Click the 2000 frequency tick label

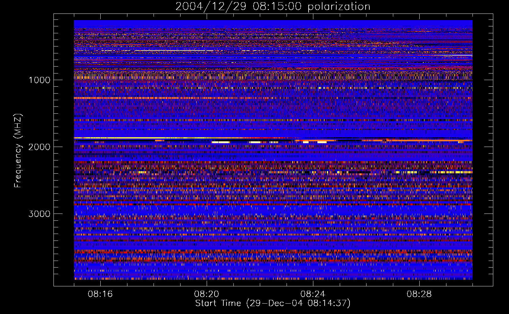click(x=39, y=147)
